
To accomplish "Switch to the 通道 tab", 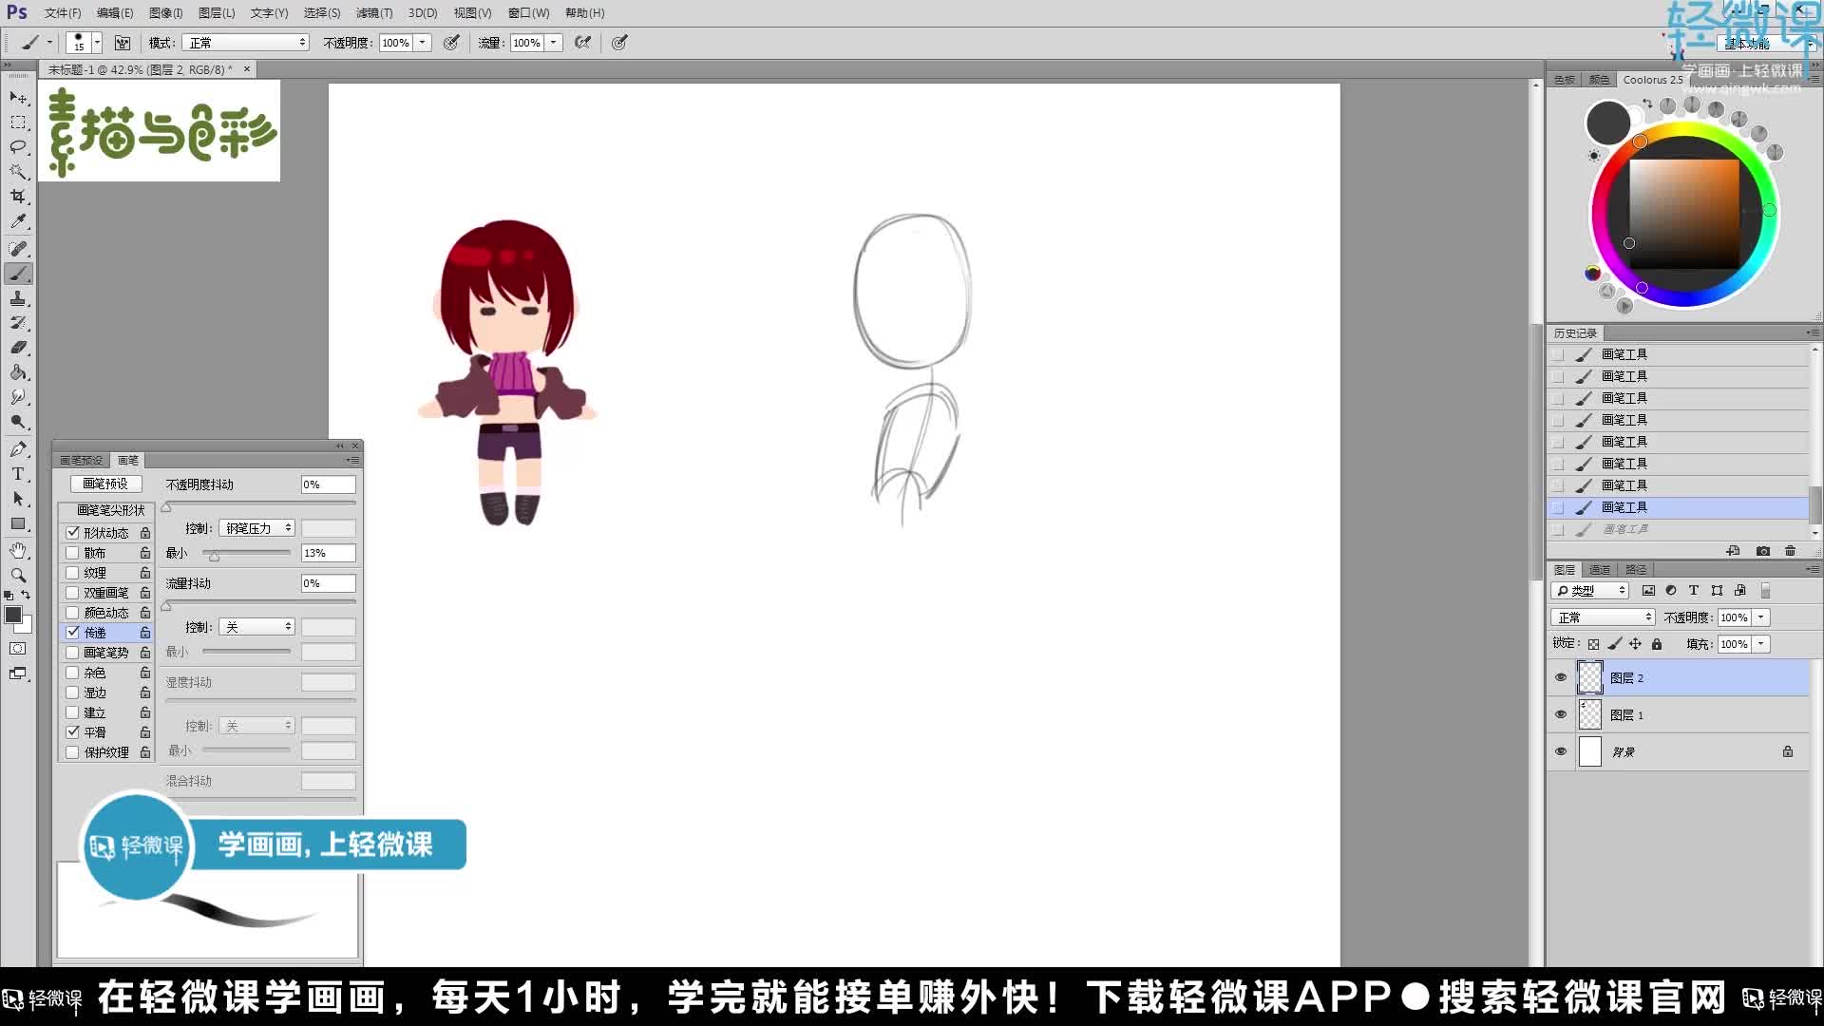I will point(1599,568).
